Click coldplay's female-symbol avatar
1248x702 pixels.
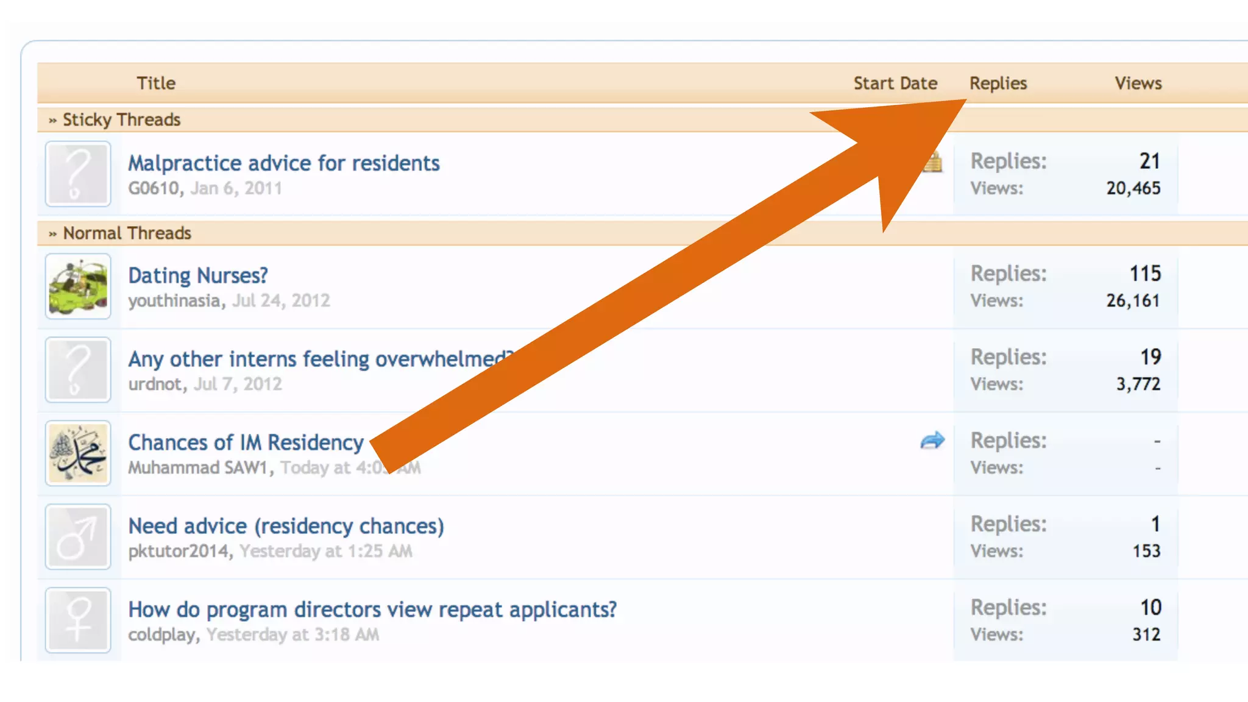pos(78,620)
